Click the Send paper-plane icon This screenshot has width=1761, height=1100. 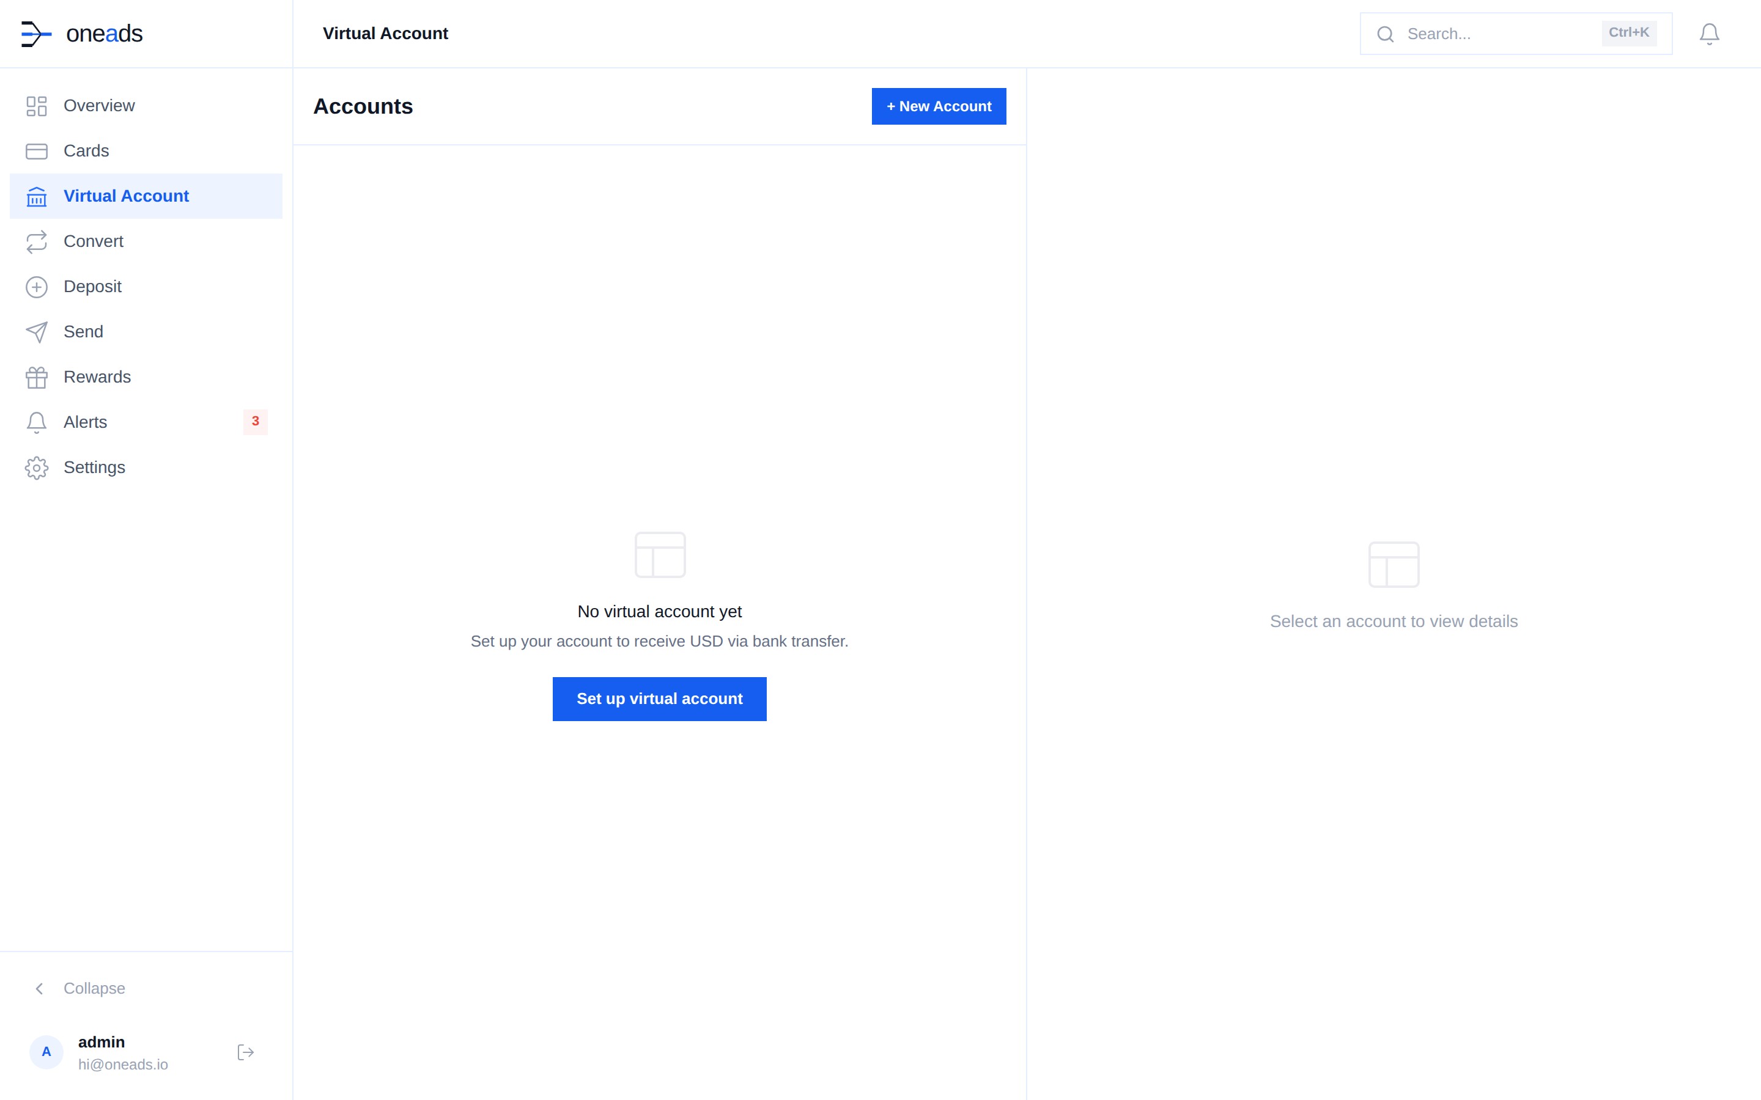click(x=37, y=332)
